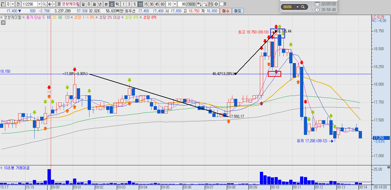The image size is (391, 190).
Task: Choose interval 5 button
Action: [x=135, y=4]
